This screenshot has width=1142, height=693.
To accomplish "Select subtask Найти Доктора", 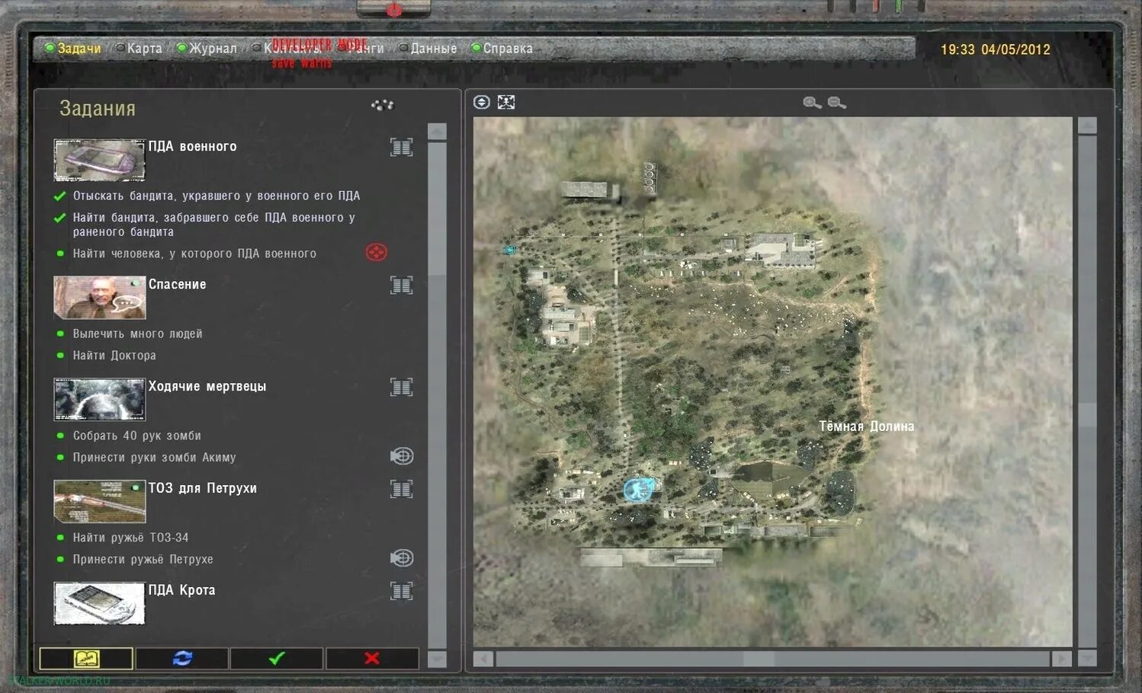I will 114,355.
